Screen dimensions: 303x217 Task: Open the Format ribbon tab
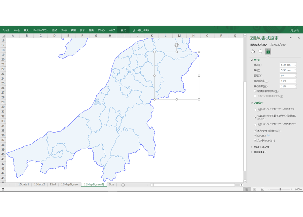(123, 30)
